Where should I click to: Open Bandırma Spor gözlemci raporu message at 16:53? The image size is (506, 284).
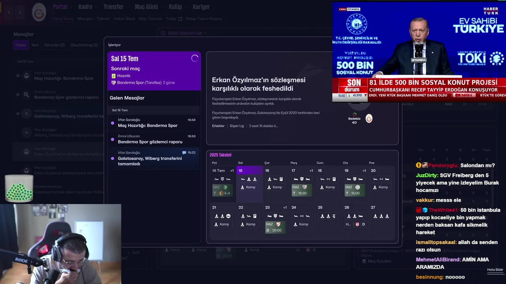pyautogui.click(x=154, y=139)
